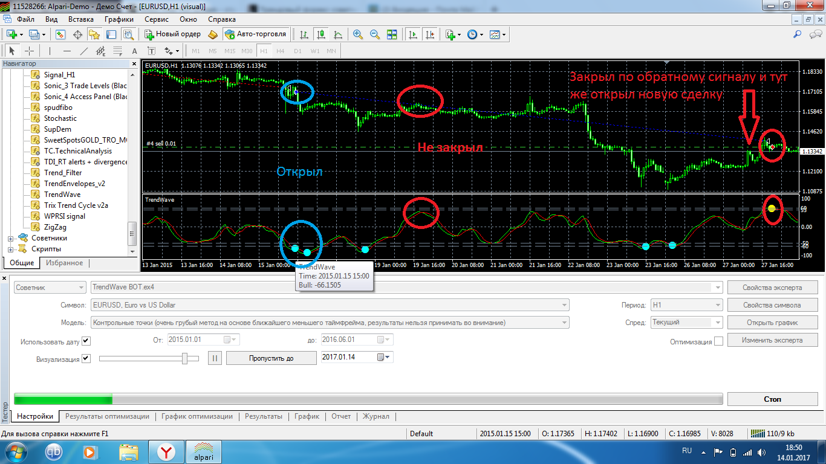Toggle chart shift
Image resolution: width=826 pixels, height=464 pixels.
click(x=430, y=34)
